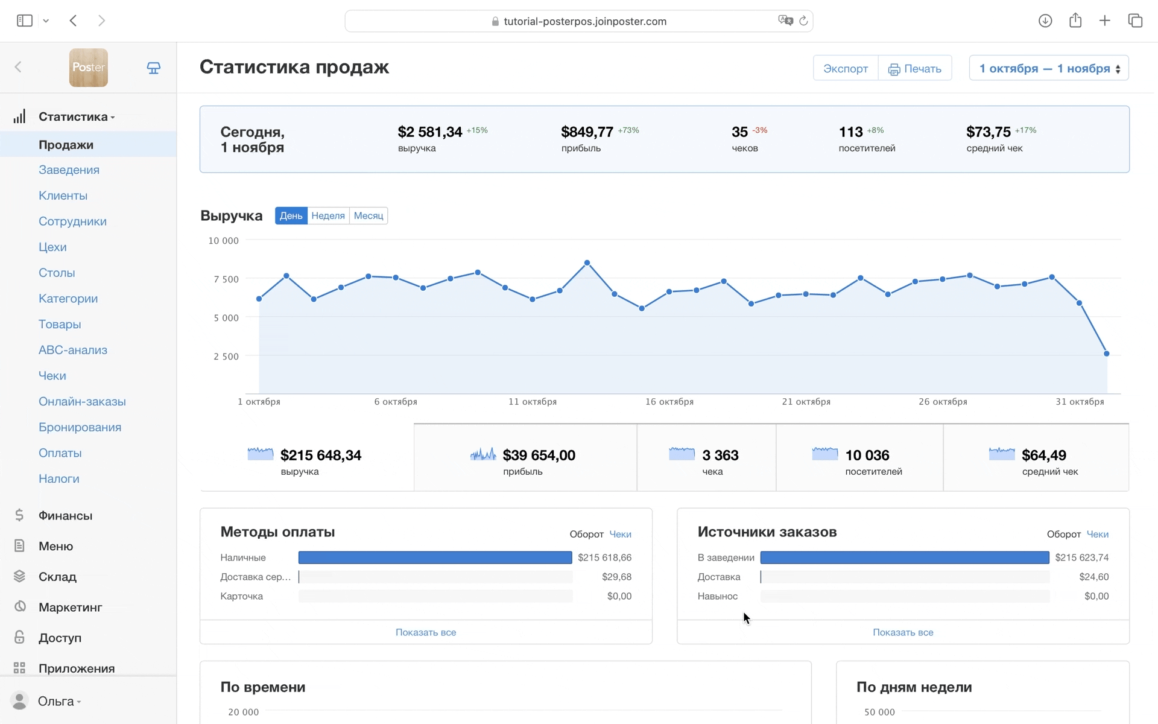The height and width of the screenshot is (724, 1158).
Task: Open the POS terminal storefront icon
Action: tap(154, 68)
